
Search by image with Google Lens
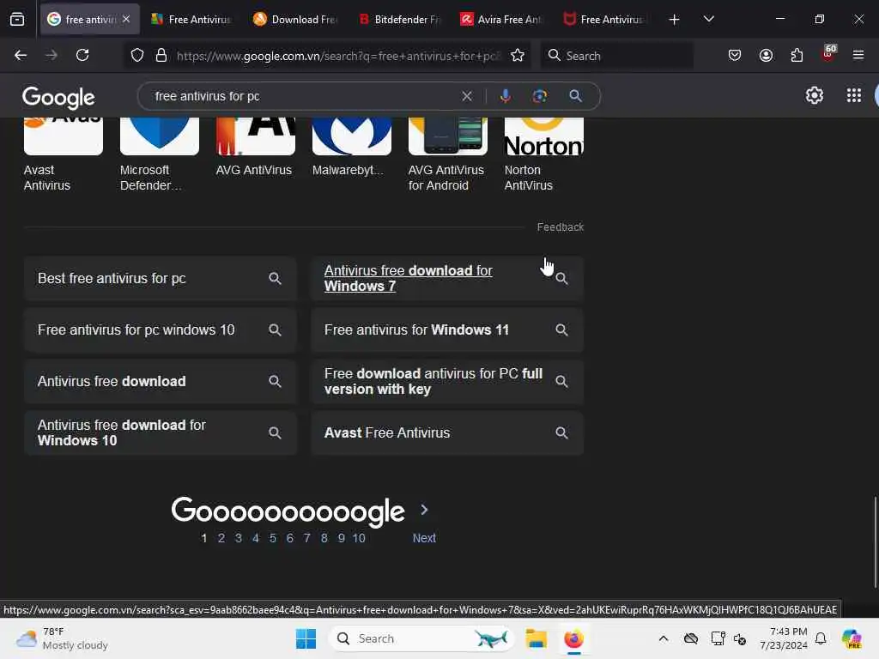tap(539, 96)
